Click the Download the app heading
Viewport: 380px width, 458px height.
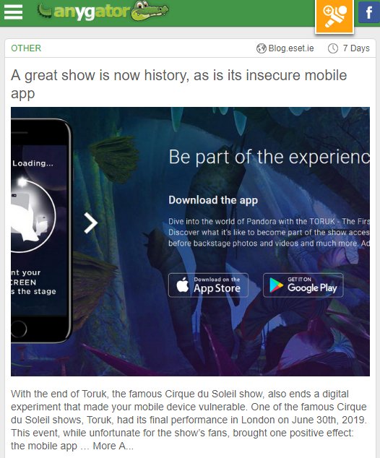pyautogui.click(x=213, y=200)
